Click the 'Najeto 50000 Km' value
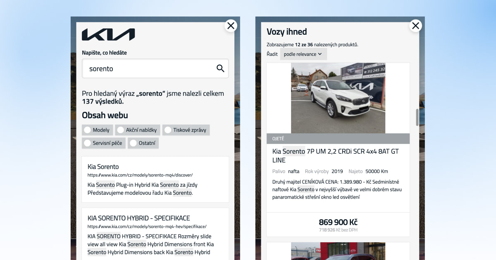 [x=368, y=171]
